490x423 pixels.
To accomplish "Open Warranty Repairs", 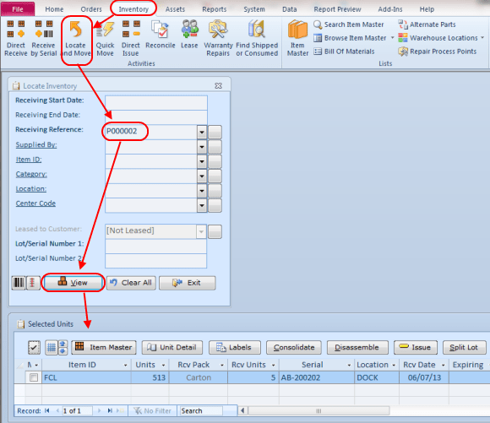I will (218, 38).
